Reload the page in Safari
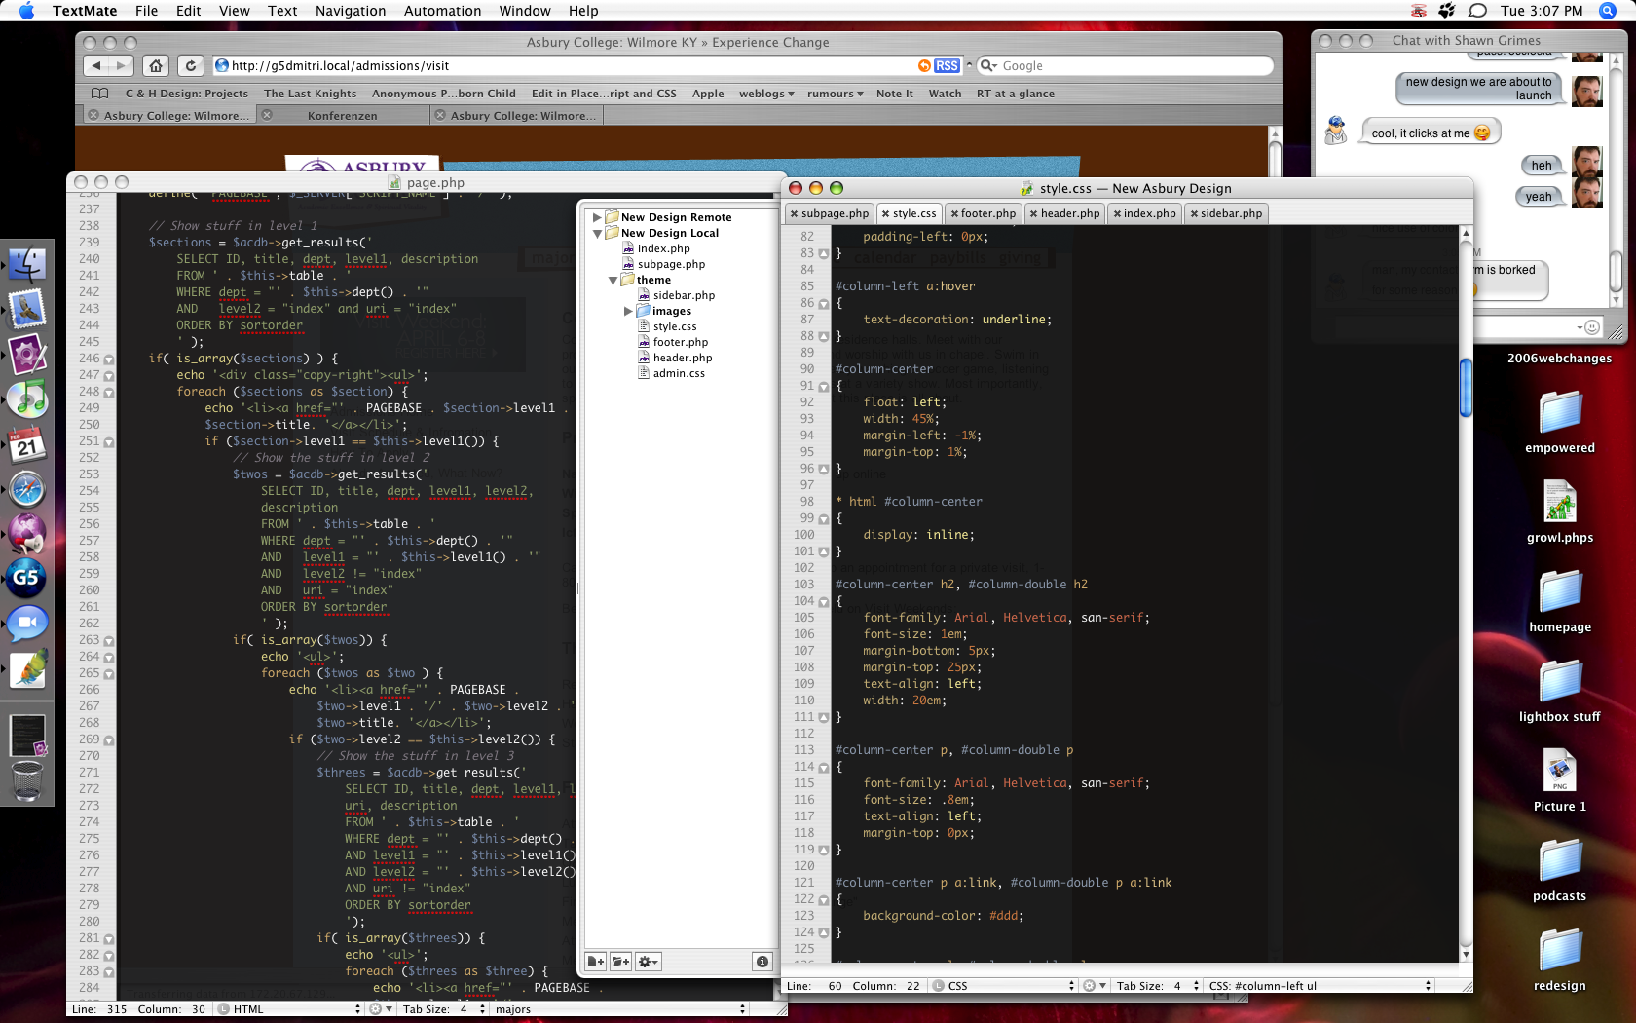This screenshot has width=1636, height=1023. tap(191, 65)
